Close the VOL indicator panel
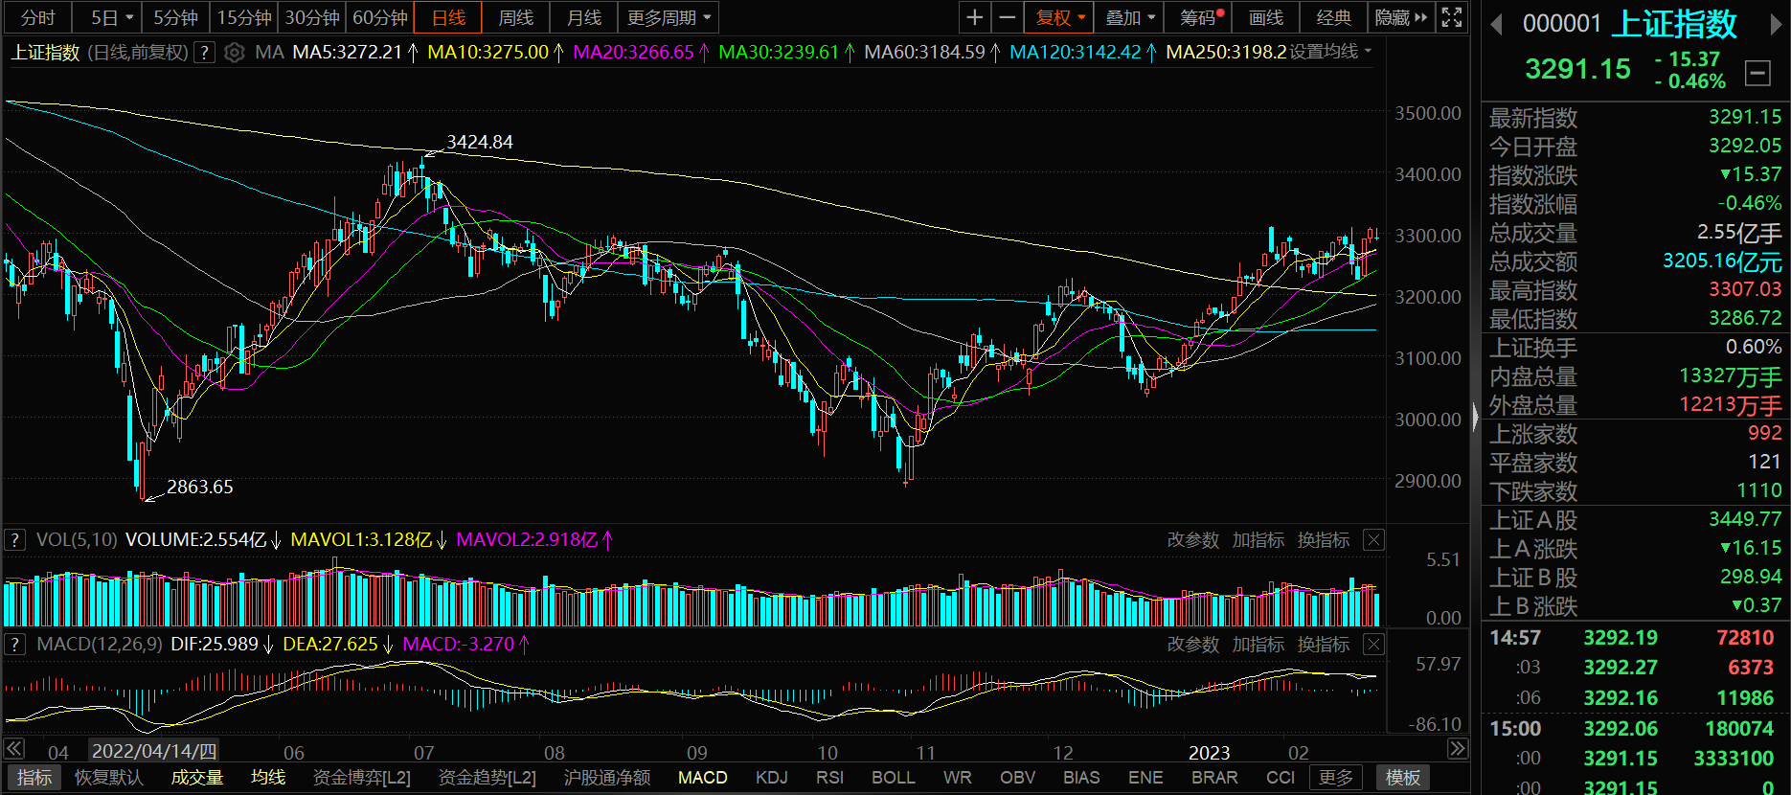1791x795 pixels. tap(1373, 540)
